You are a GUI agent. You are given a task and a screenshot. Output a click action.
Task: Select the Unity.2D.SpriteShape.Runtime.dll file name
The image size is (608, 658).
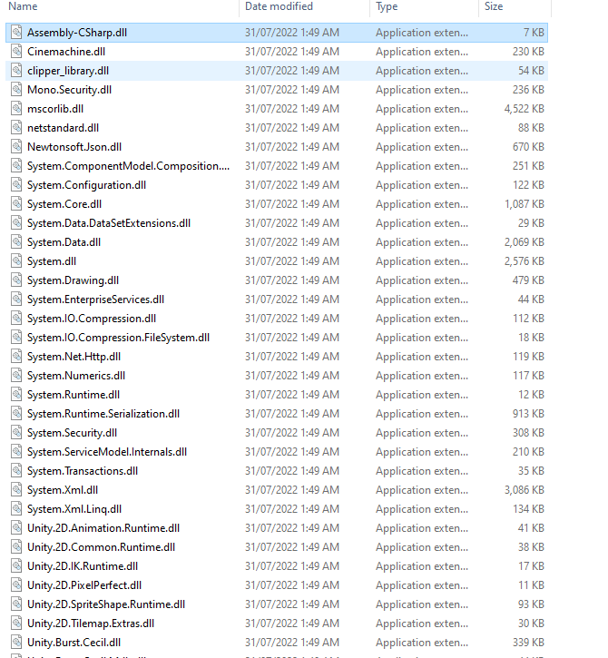pyautogui.click(x=106, y=604)
